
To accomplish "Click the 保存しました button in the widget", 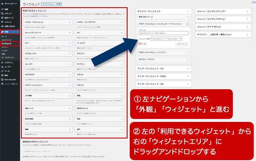I will point(182,44).
